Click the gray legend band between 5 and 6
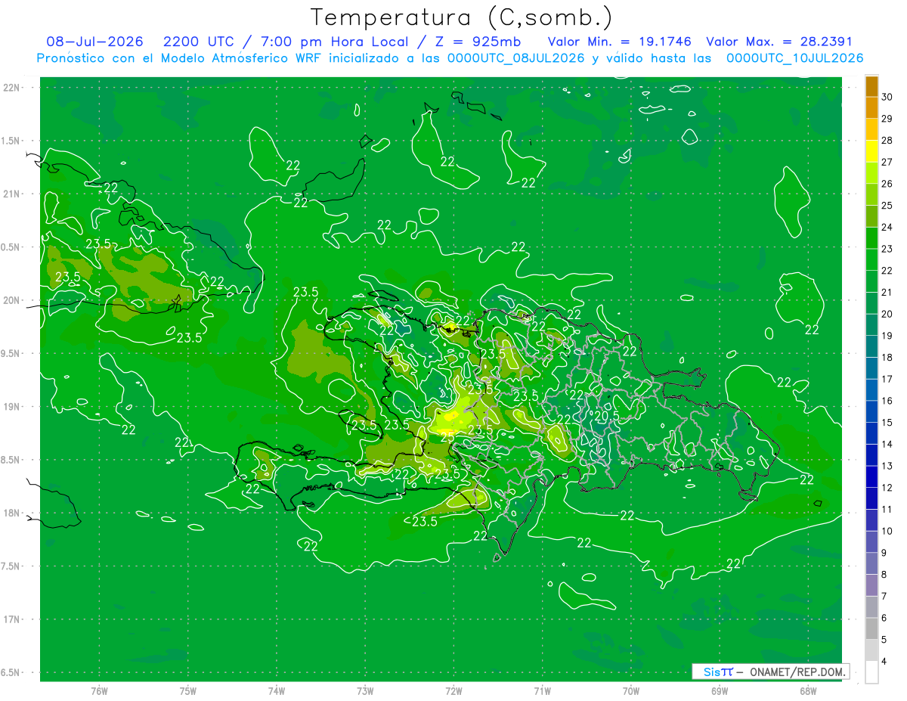Viewport: 907px width, 701px height. 871,629
